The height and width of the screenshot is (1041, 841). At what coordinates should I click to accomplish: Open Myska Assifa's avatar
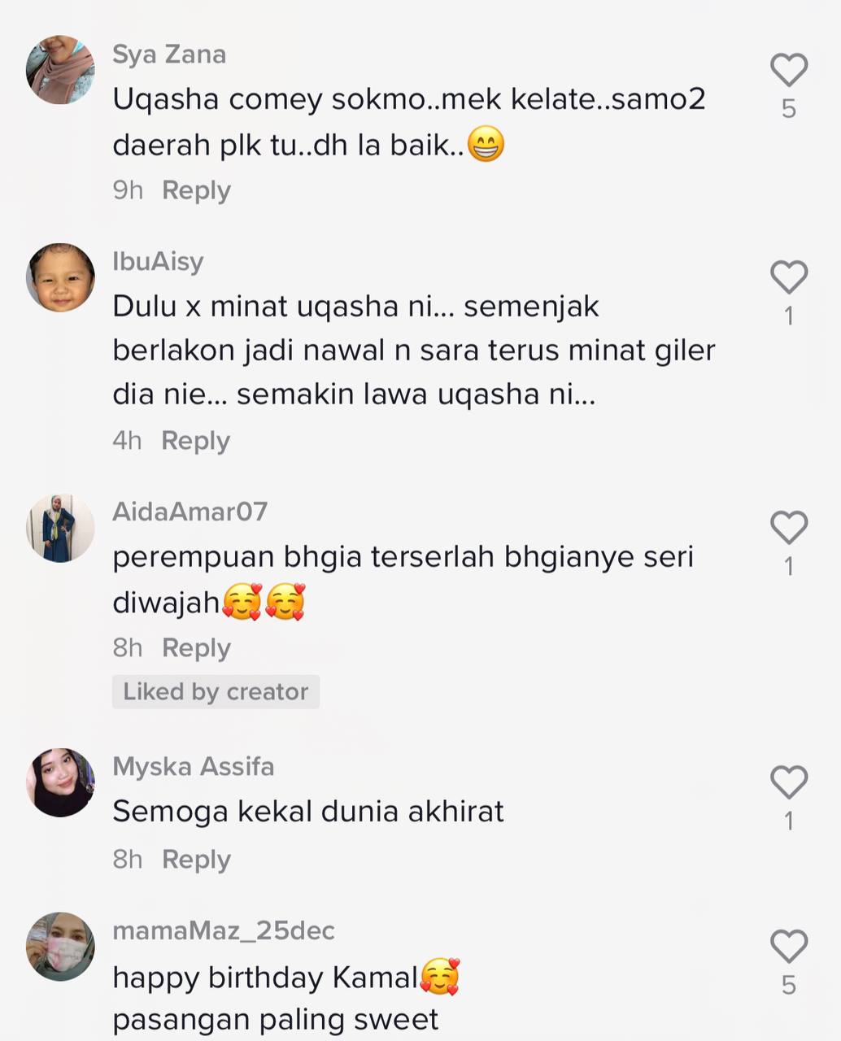coord(60,782)
